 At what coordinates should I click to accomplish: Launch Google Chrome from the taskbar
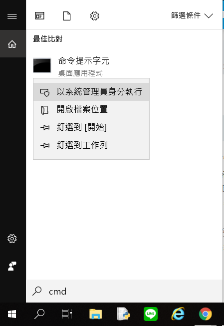(206, 314)
